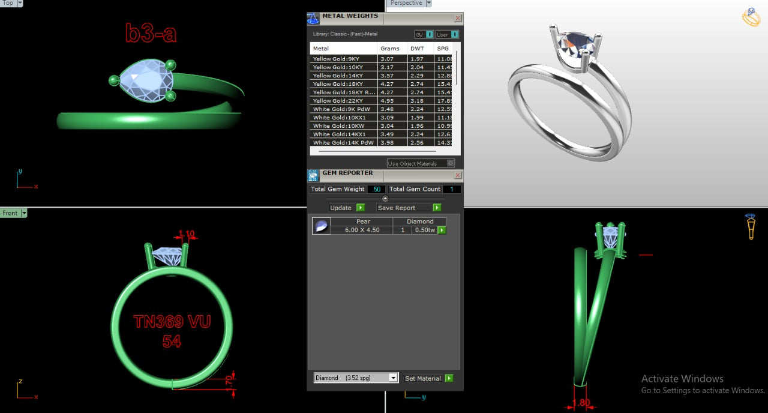Open the Top viewport dropdown arrow

[20, 3]
